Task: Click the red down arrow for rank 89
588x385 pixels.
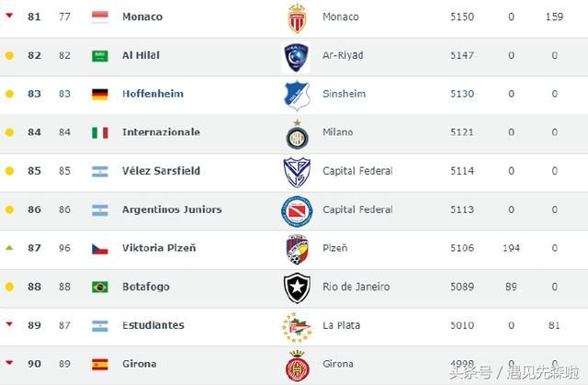Action: click(9, 325)
